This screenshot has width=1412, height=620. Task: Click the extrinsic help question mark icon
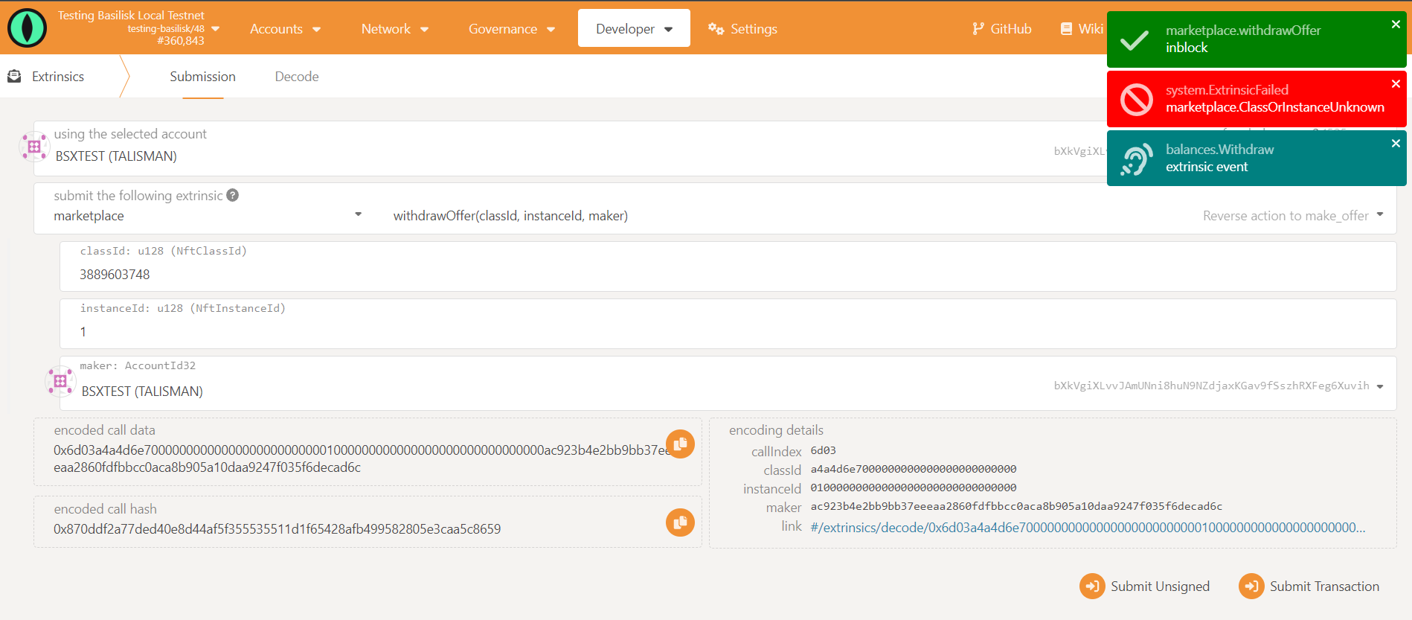[233, 195]
